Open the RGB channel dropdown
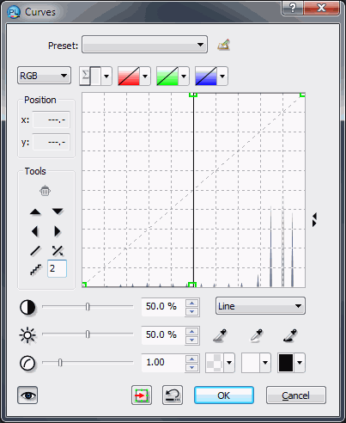 [44, 76]
